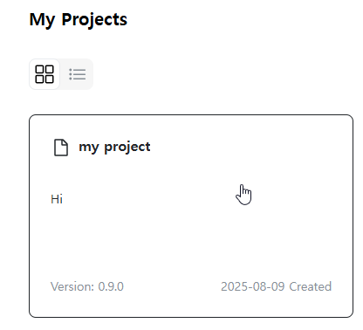
Task: Switch to list view layout
Action: [77, 74]
